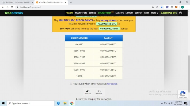
Task: Click the zoom plus icon in address bar
Action: (157, 7)
